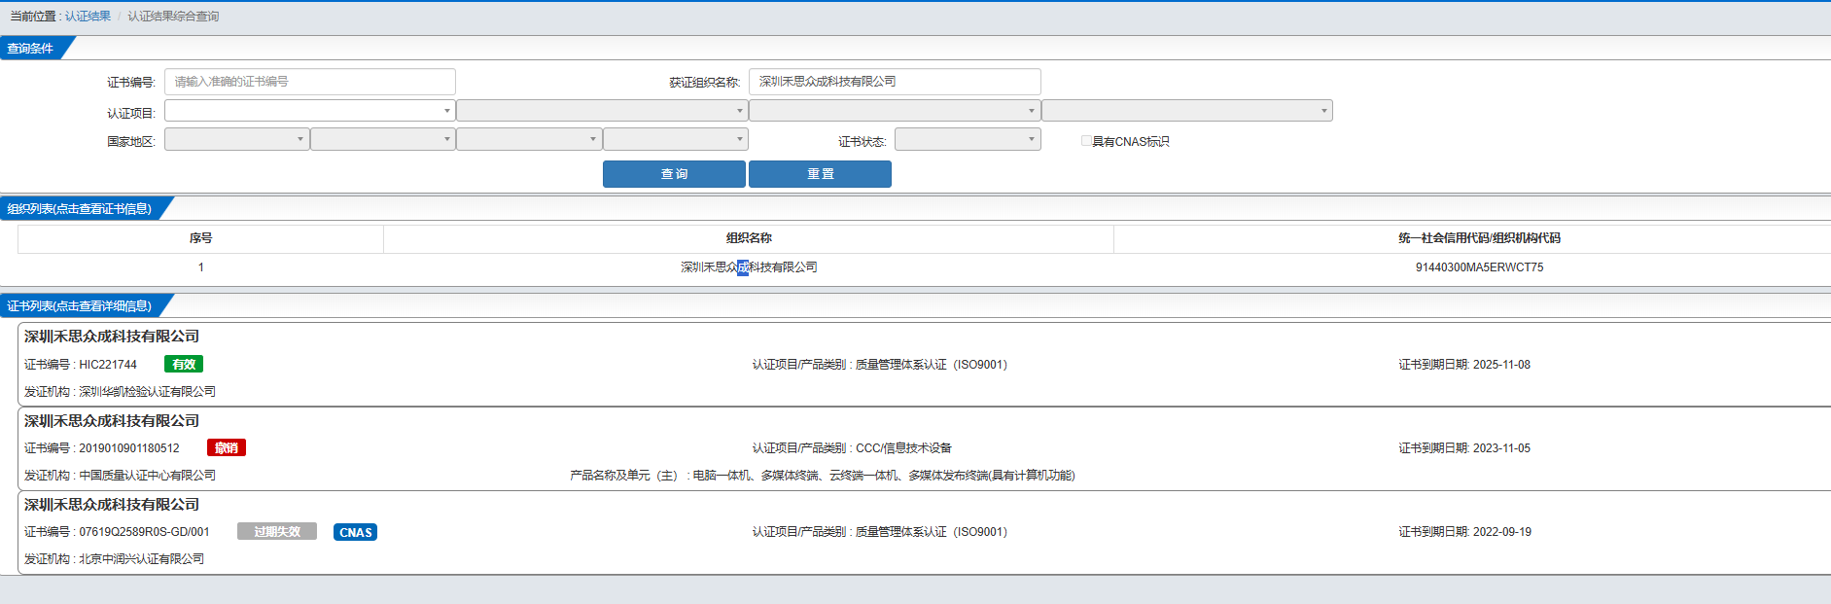Image resolution: width=1831 pixels, height=604 pixels.
Task: Click the green 有效 status badge
Action: (x=183, y=365)
